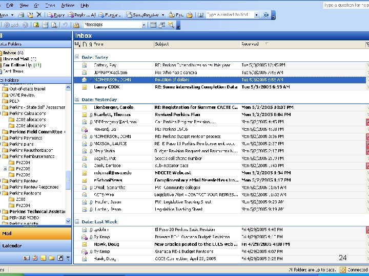Image resolution: width=369 pixels, height=276 pixels.
Task: Click the Print Preview icon
Action: tap(54, 25)
